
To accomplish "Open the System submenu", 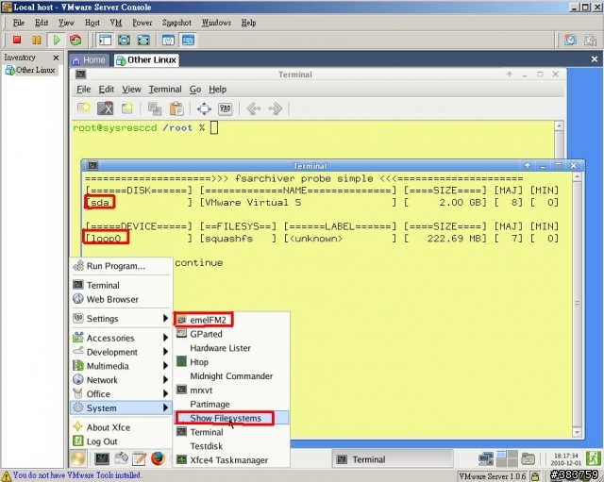I will (x=121, y=407).
